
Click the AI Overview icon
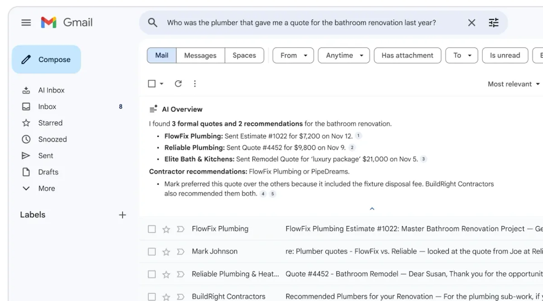(154, 109)
